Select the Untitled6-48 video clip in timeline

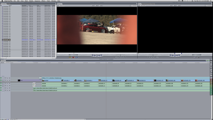pos(118,81)
